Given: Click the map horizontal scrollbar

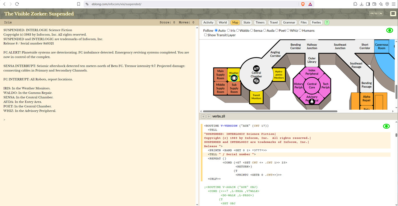Looking at the screenshot, I should (270, 111).
